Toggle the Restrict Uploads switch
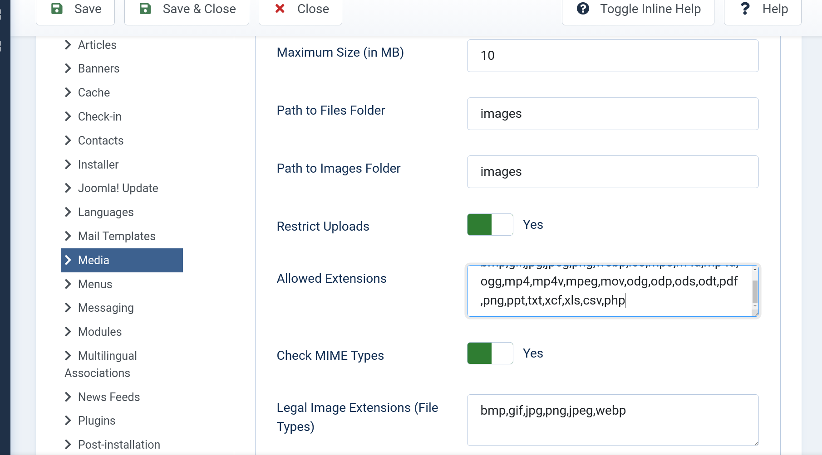This screenshot has height=455, width=822. coord(490,225)
